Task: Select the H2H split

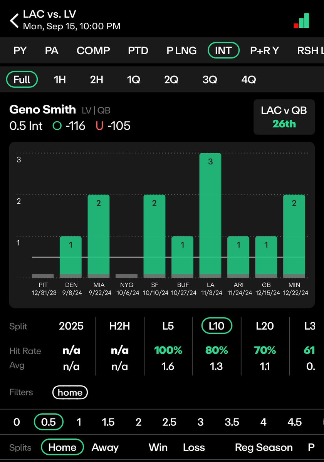Action: pos(119,326)
